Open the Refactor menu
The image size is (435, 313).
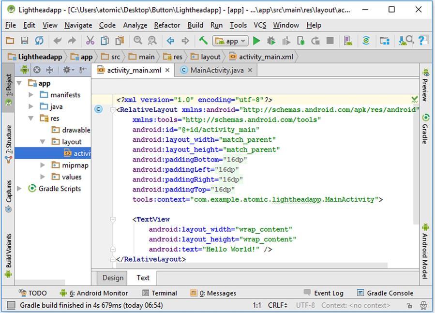[167, 25]
